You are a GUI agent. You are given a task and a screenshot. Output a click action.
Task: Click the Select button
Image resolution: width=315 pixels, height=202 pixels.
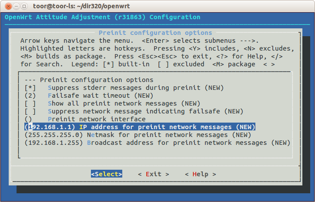[107, 174]
